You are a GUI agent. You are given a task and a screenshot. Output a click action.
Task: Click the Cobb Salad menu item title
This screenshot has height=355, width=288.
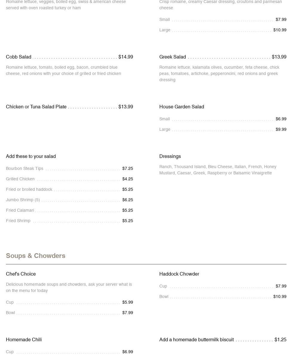point(19,57)
